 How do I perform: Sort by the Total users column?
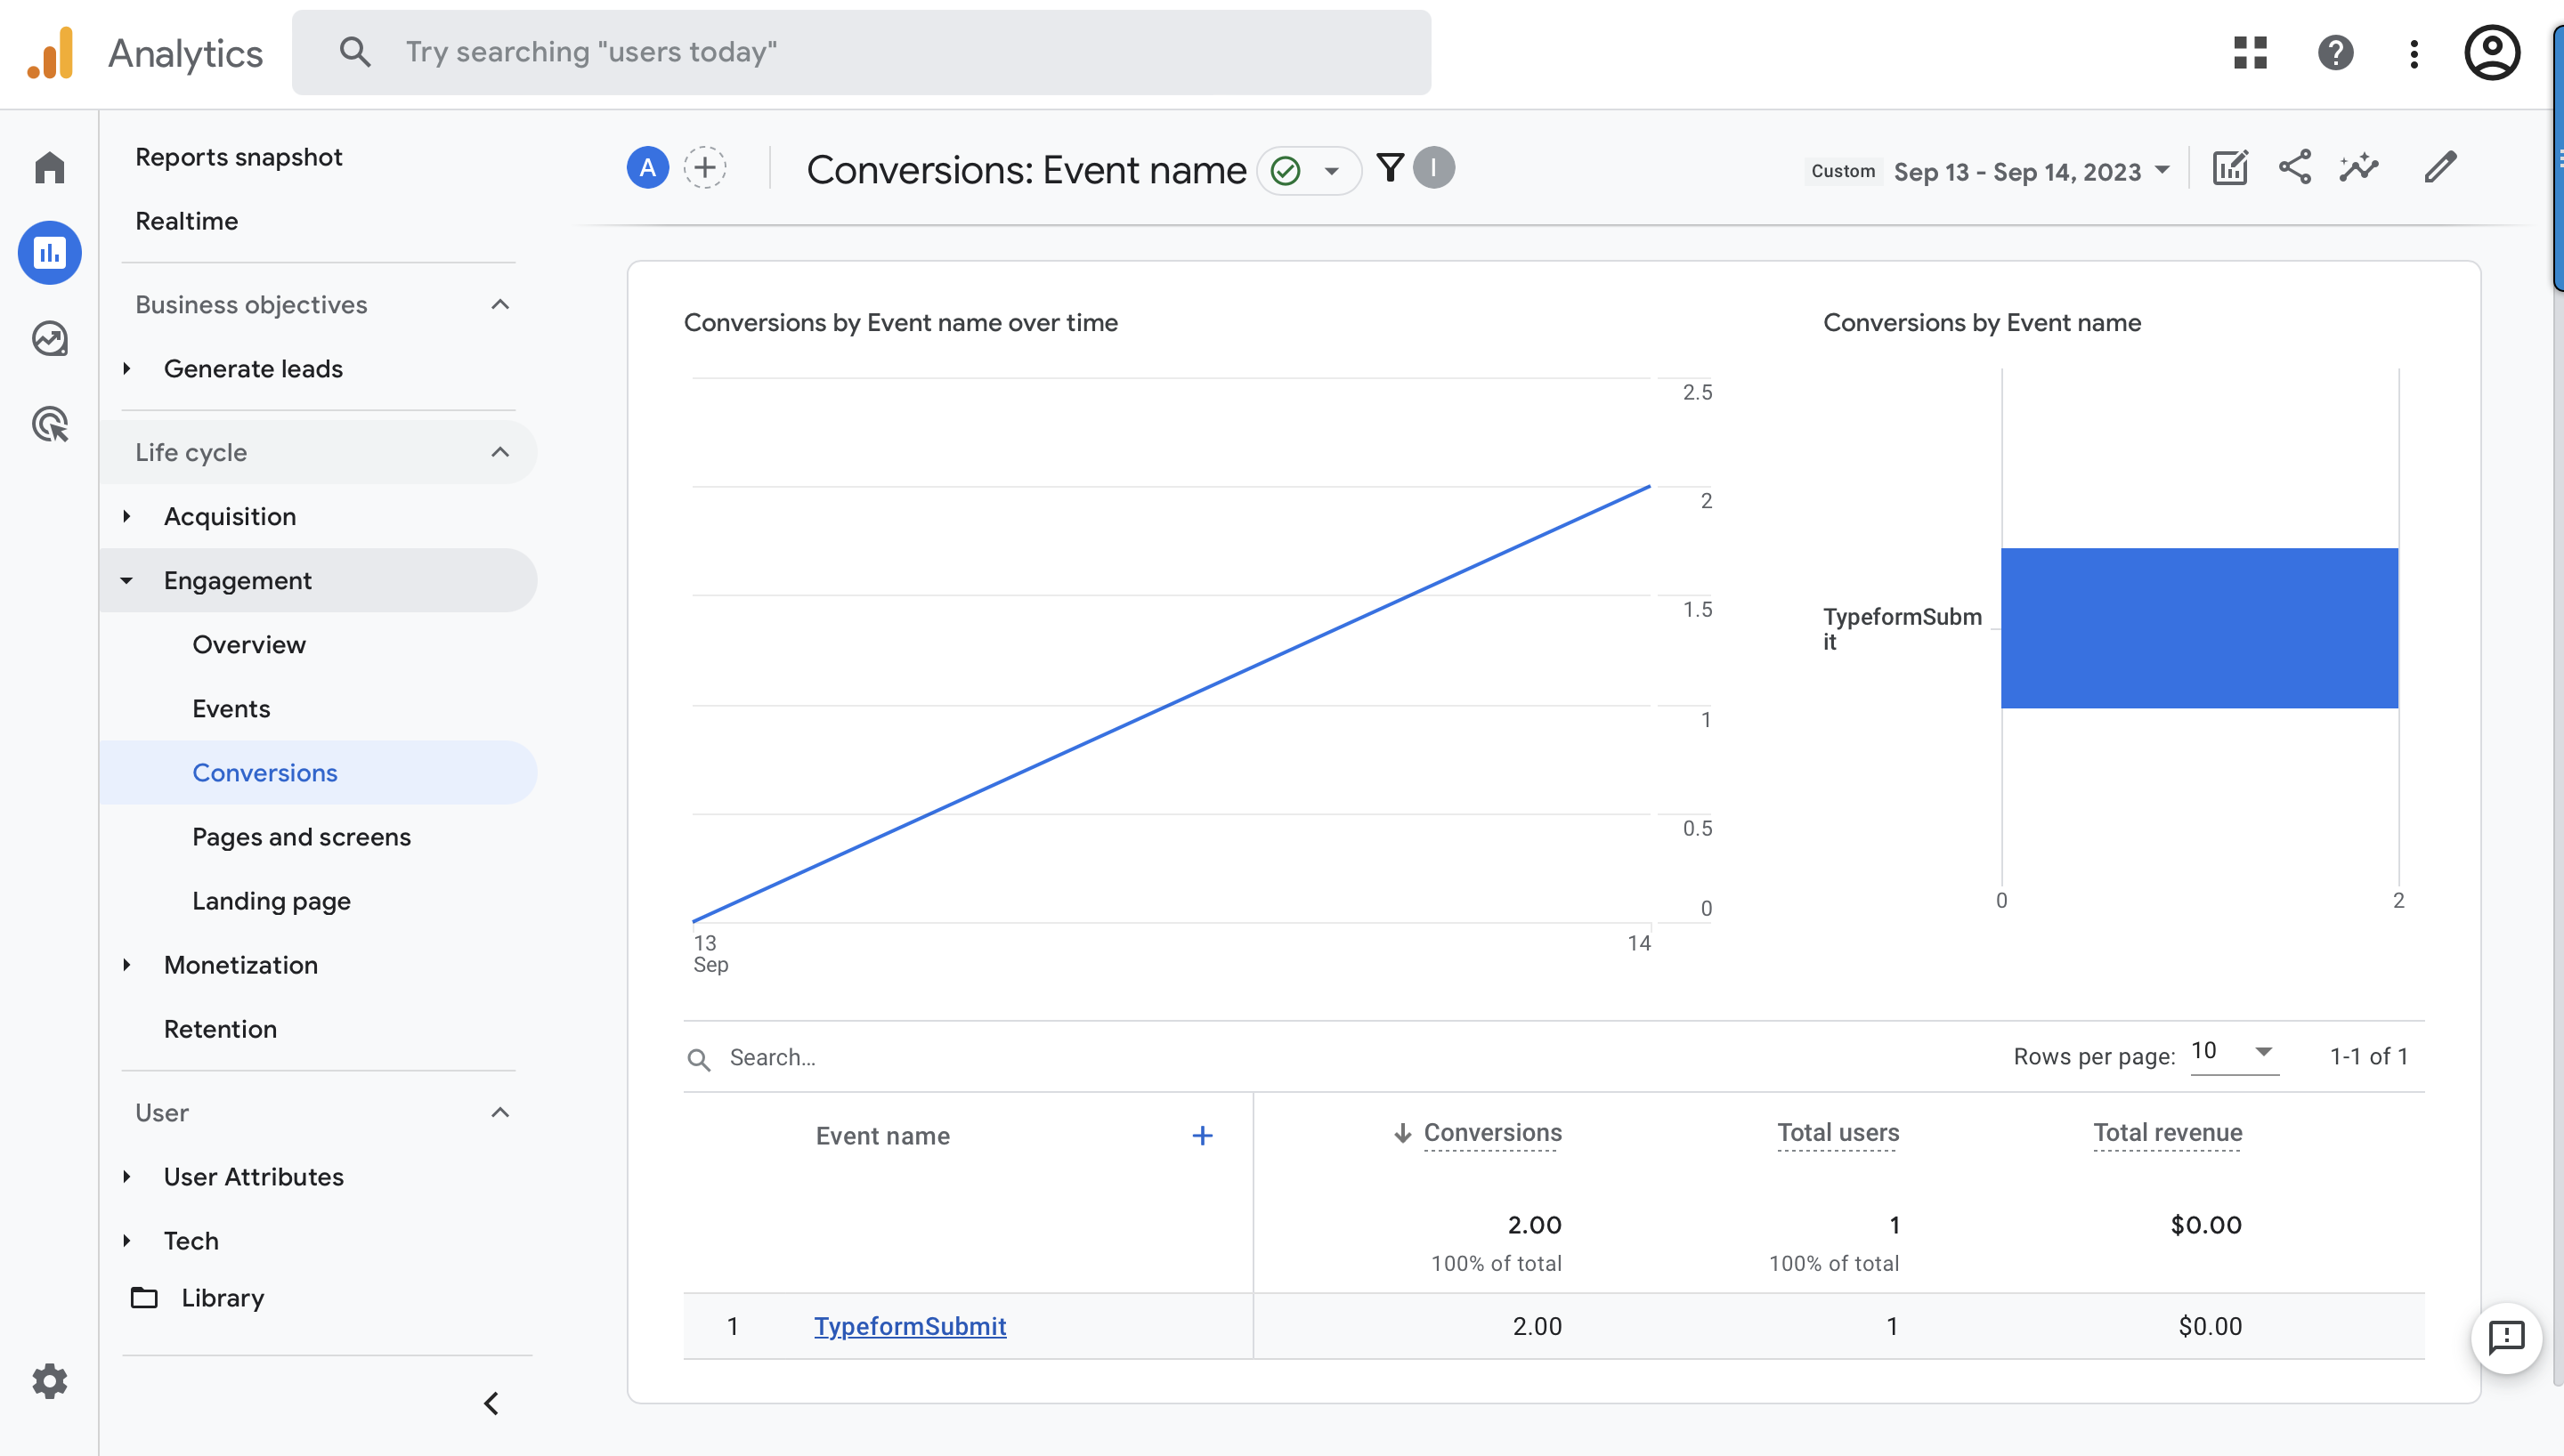pyautogui.click(x=1837, y=1133)
